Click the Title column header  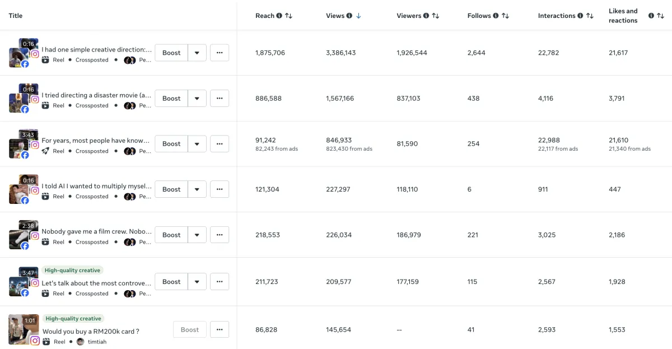16,16
